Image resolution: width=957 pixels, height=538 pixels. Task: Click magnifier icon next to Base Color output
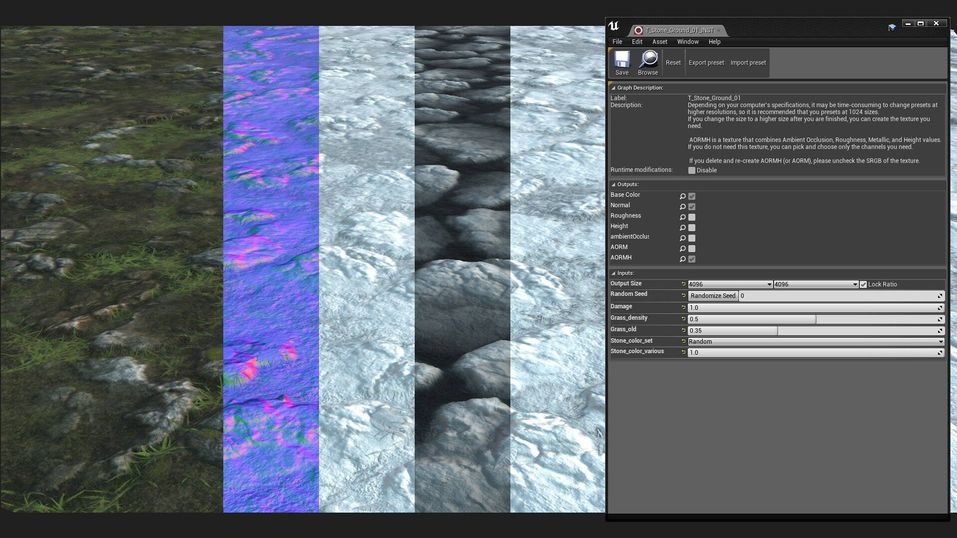(x=682, y=196)
